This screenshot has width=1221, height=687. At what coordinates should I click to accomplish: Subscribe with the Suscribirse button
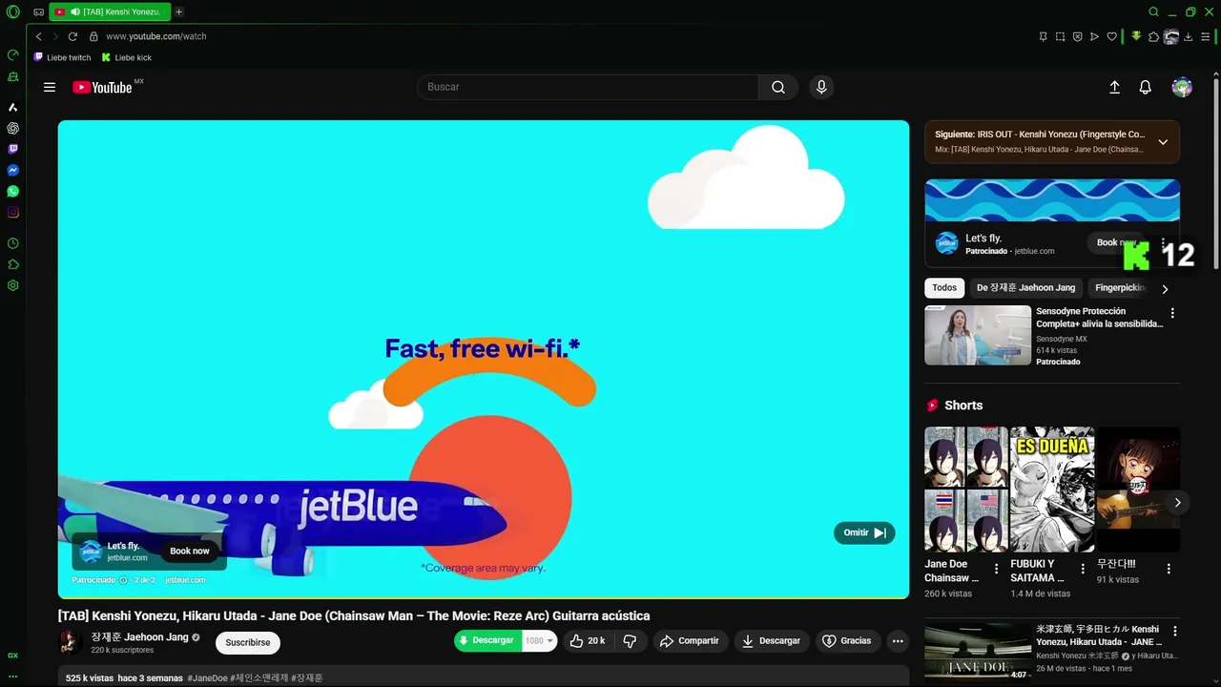[x=248, y=642]
